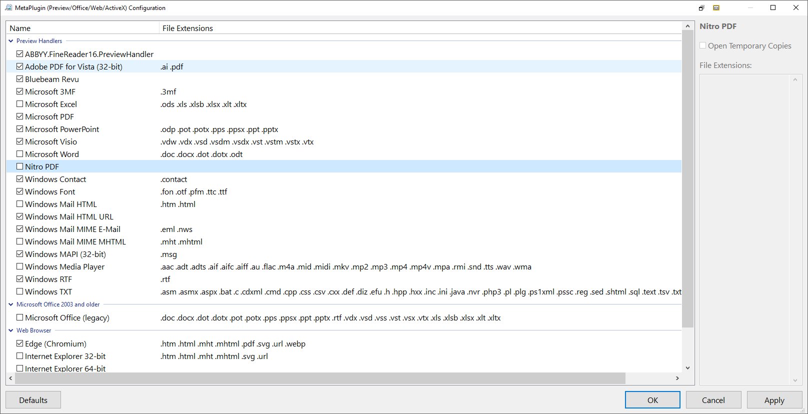Click the .msg extension for Windows MAPI

coord(168,254)
